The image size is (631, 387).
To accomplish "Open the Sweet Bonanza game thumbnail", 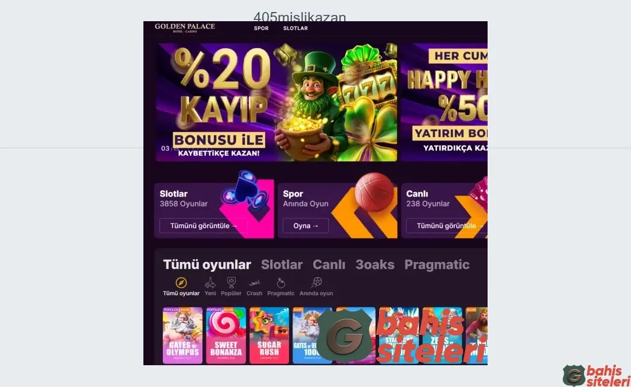I will (x=226, y=335).
